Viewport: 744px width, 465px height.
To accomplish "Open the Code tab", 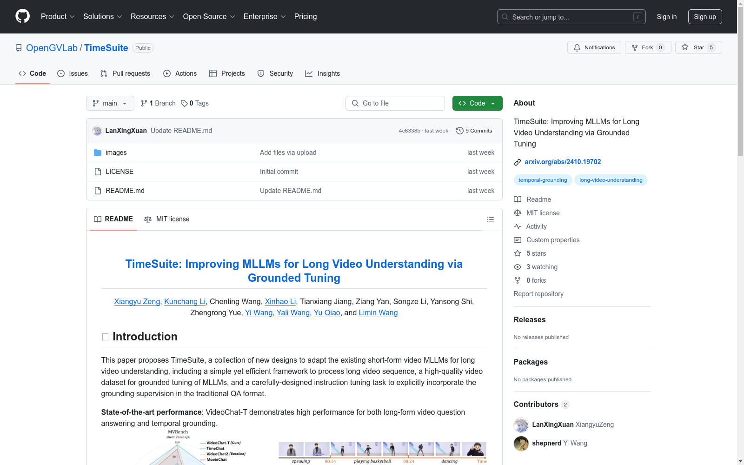I will coord(33,73).
